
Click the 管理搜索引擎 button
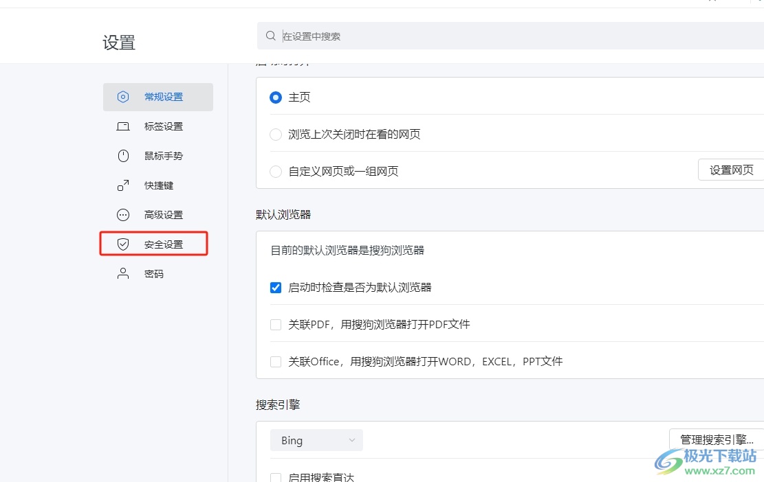[717, 439]
